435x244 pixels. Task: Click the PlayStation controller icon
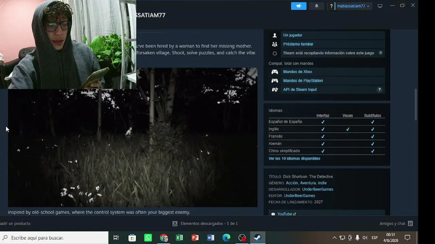tap(275, 81)
